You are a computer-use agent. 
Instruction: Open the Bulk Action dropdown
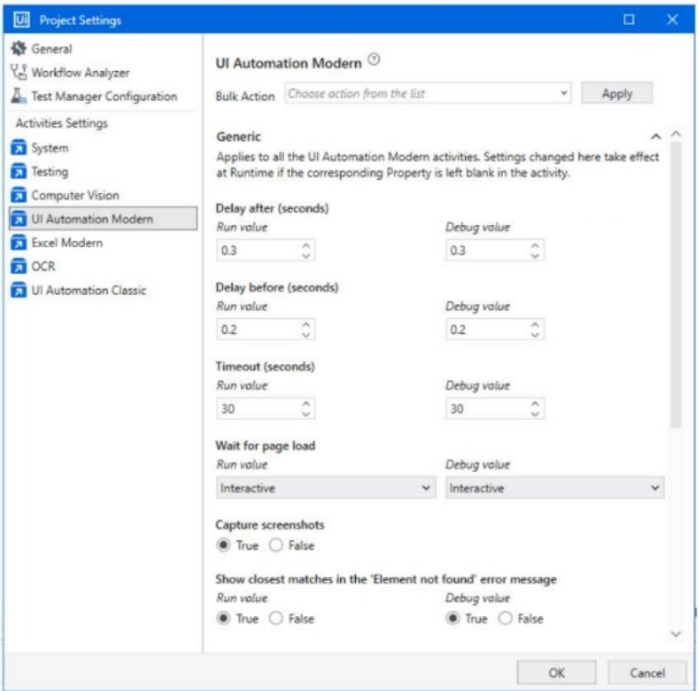[428, 93]
